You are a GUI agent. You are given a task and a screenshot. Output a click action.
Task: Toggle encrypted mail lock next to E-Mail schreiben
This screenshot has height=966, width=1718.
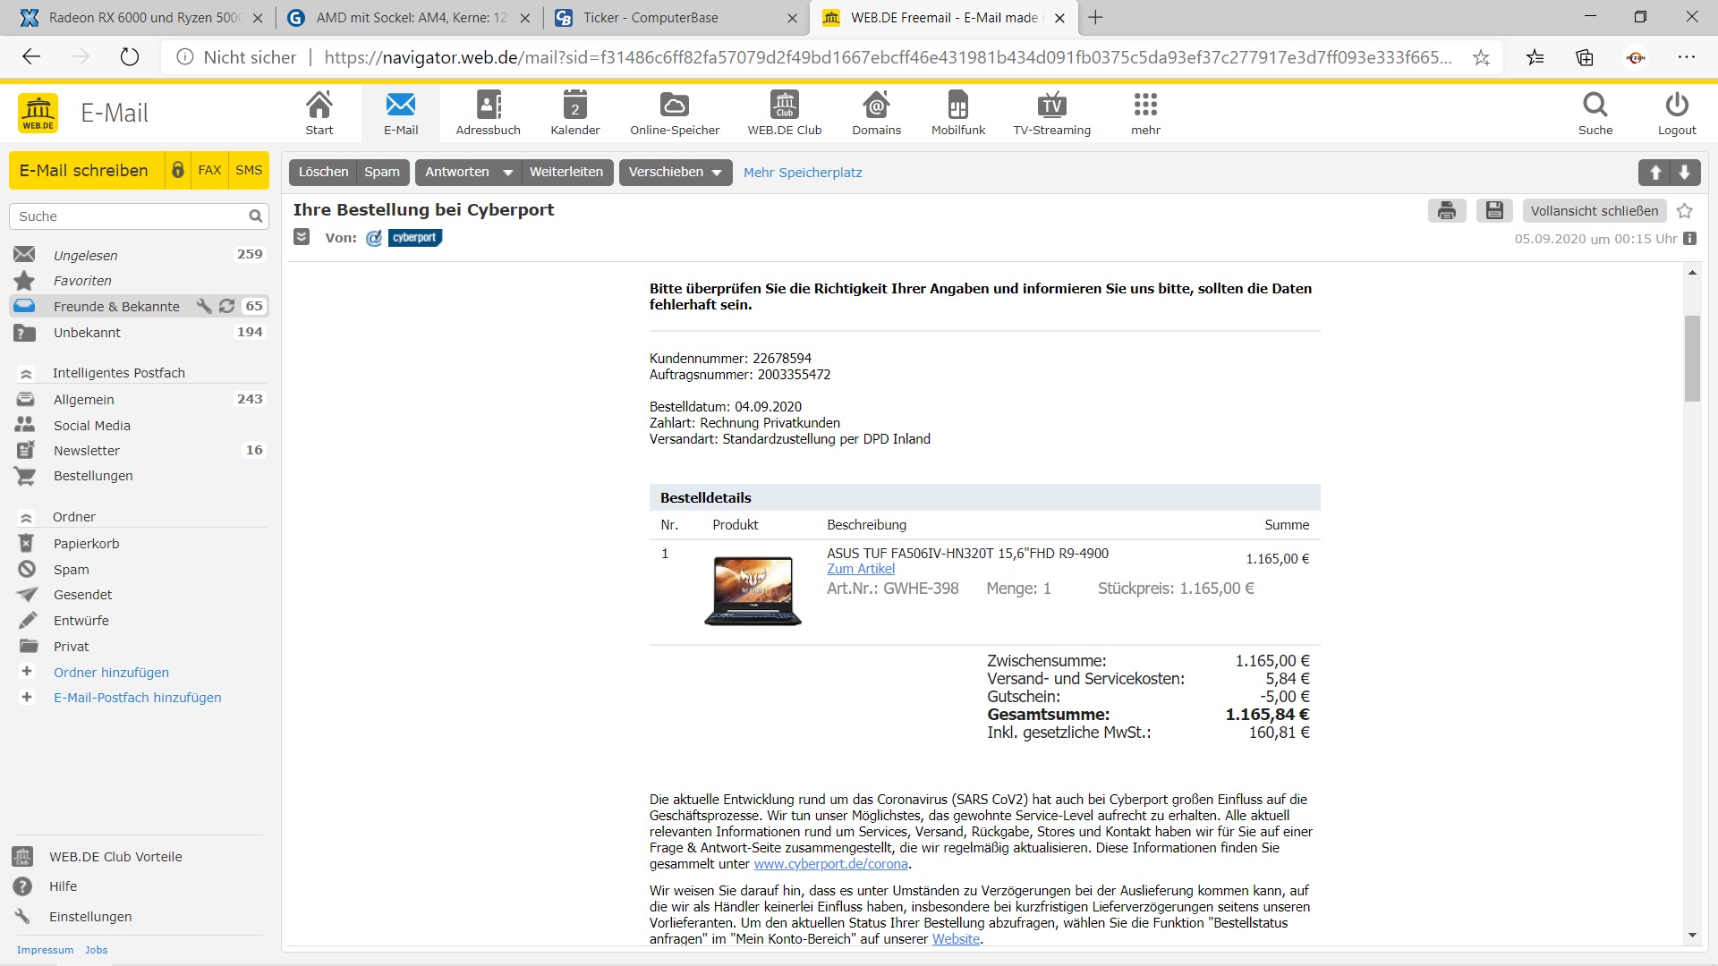pyautogui.click(x=178, y=170)
